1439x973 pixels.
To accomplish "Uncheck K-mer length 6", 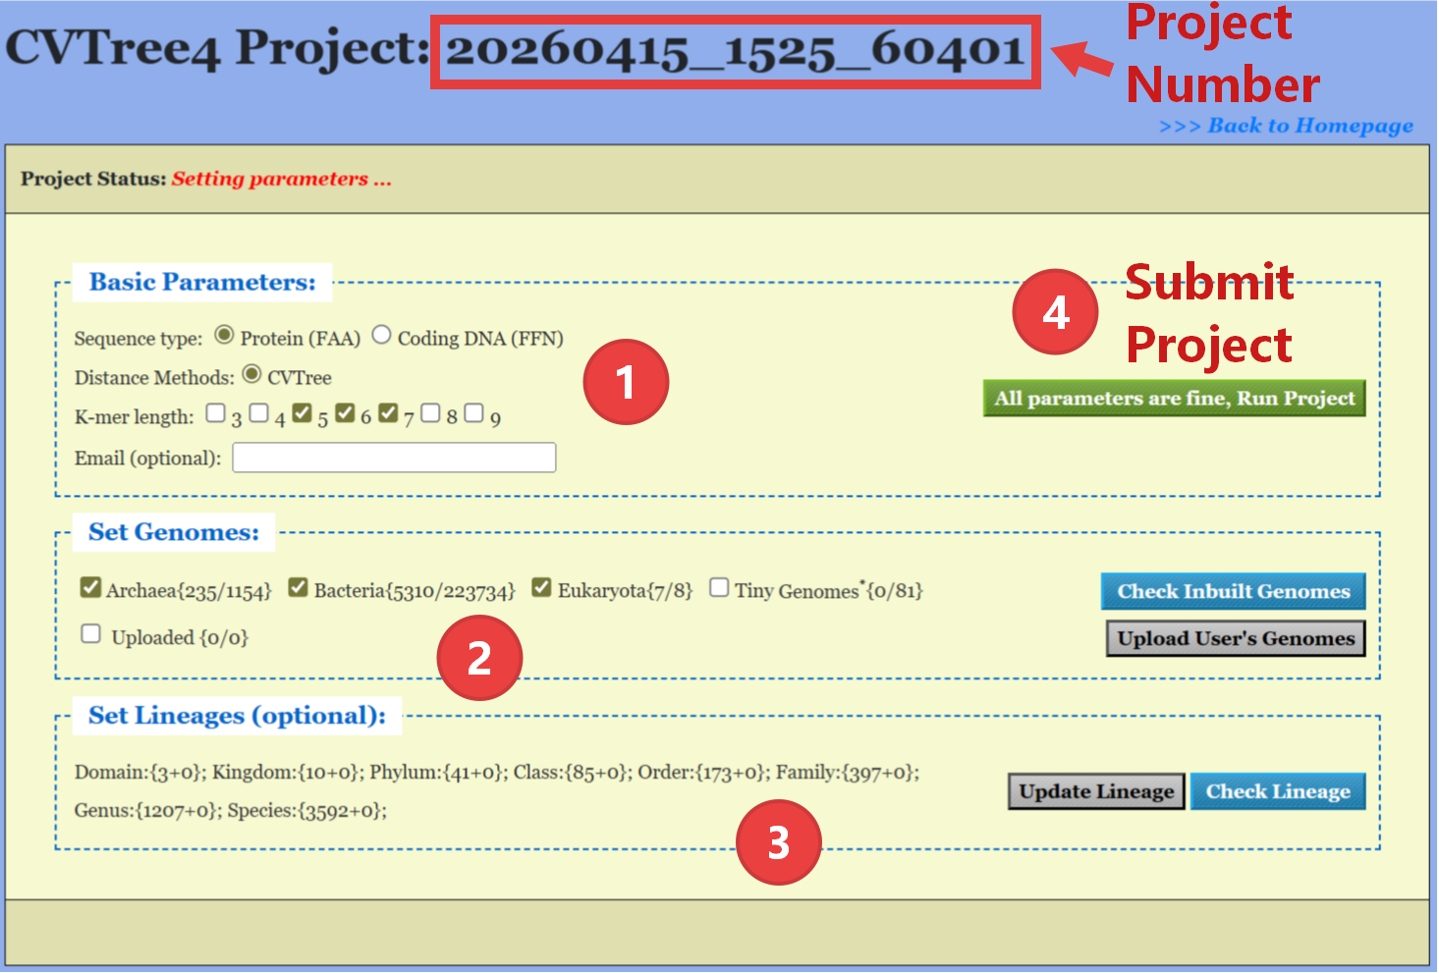I will 345,413.
